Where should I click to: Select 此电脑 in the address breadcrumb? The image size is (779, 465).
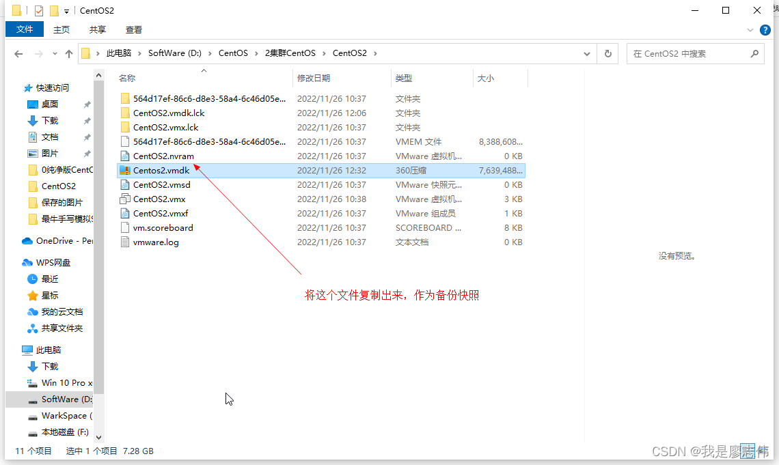119,53
